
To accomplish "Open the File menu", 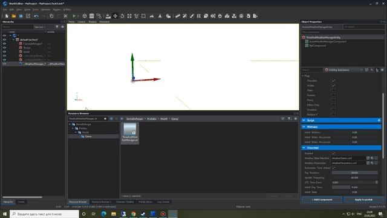I will 5,10.
